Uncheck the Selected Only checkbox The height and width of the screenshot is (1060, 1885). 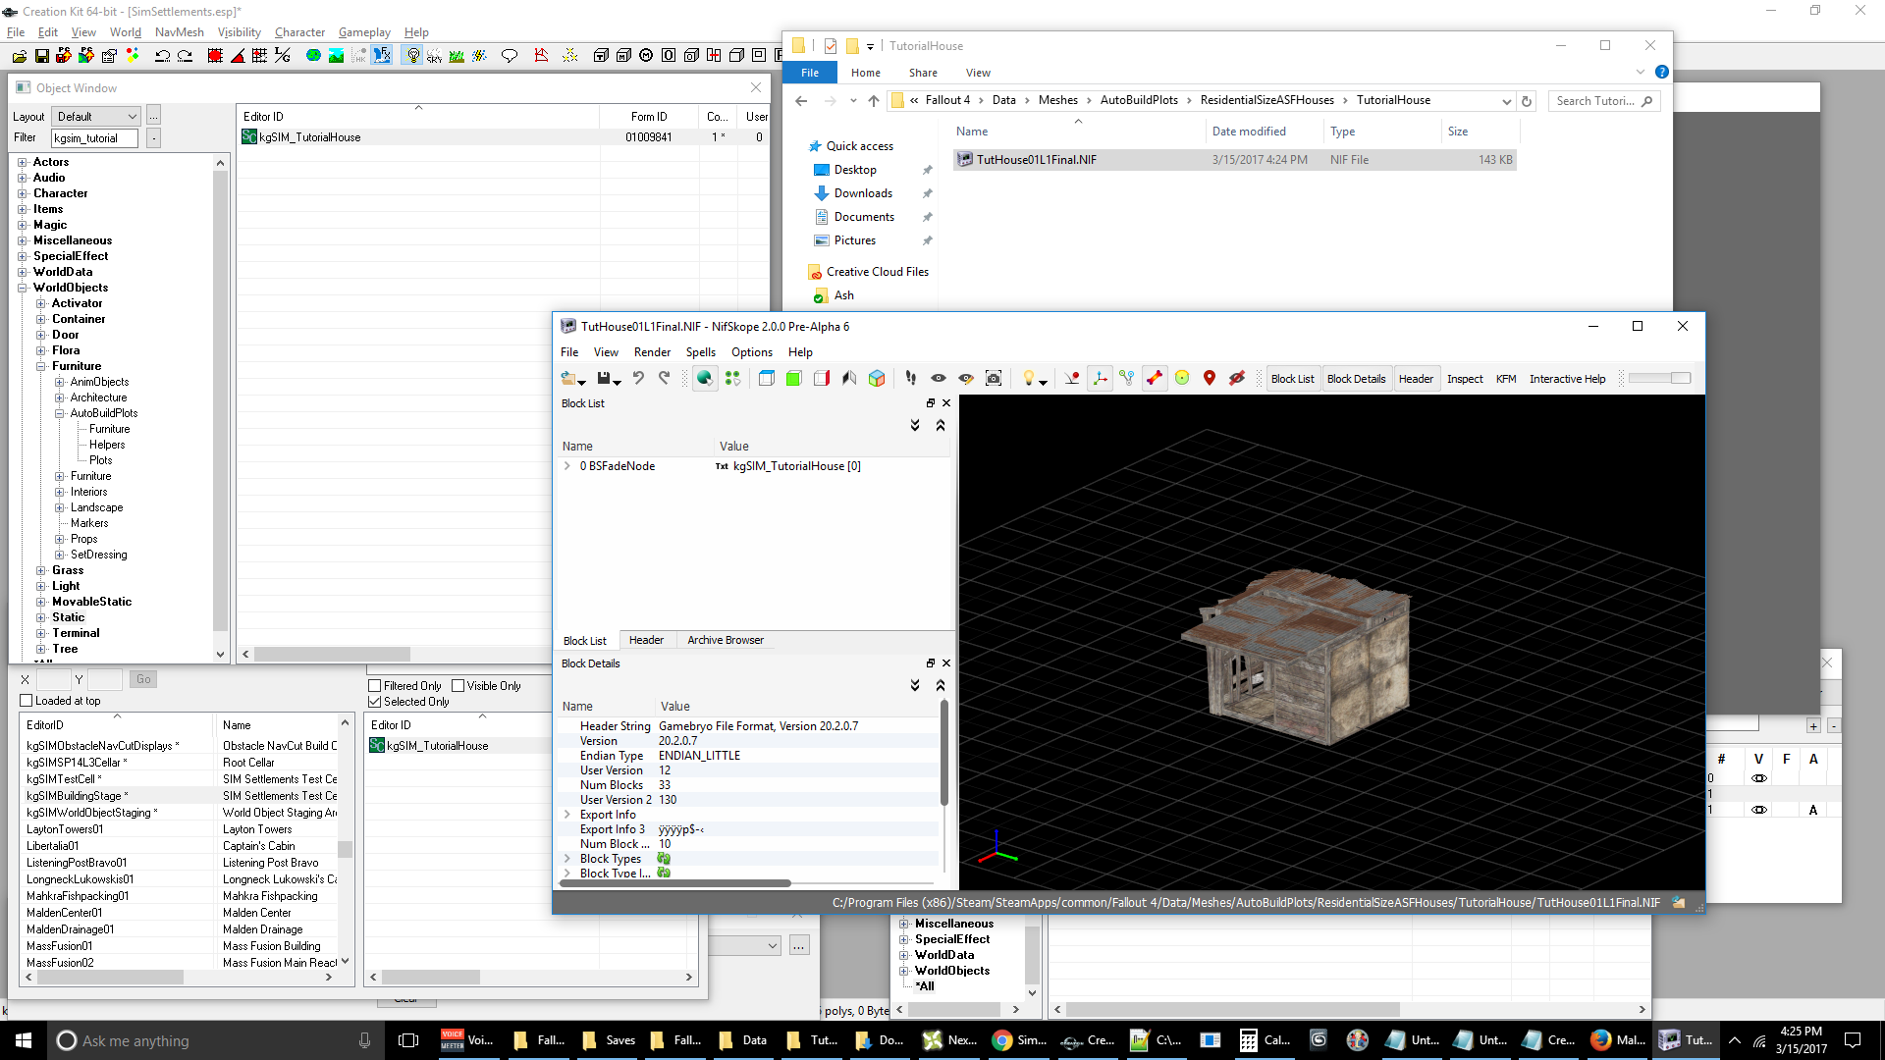(374, 702)
